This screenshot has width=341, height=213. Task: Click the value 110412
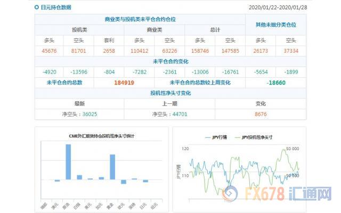tap(140, 51)
